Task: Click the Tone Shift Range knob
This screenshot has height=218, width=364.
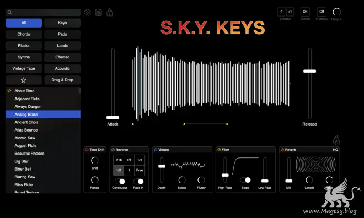Action: [94, 180]
